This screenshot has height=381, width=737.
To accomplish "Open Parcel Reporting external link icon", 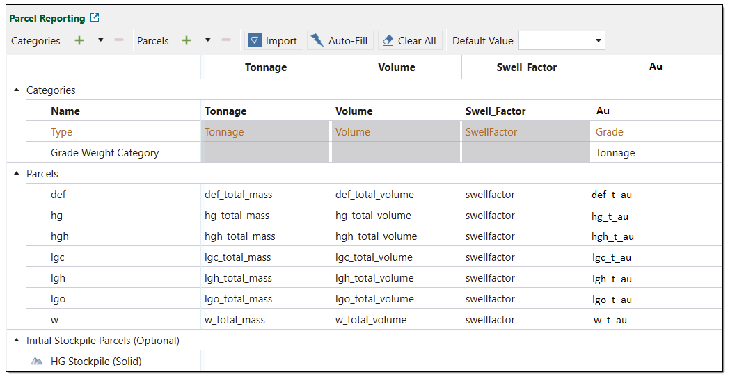I will click(95, 18).
